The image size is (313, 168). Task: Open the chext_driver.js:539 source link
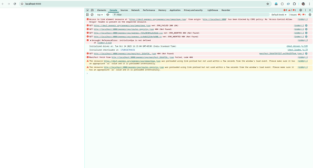click(x=297, y=46)
